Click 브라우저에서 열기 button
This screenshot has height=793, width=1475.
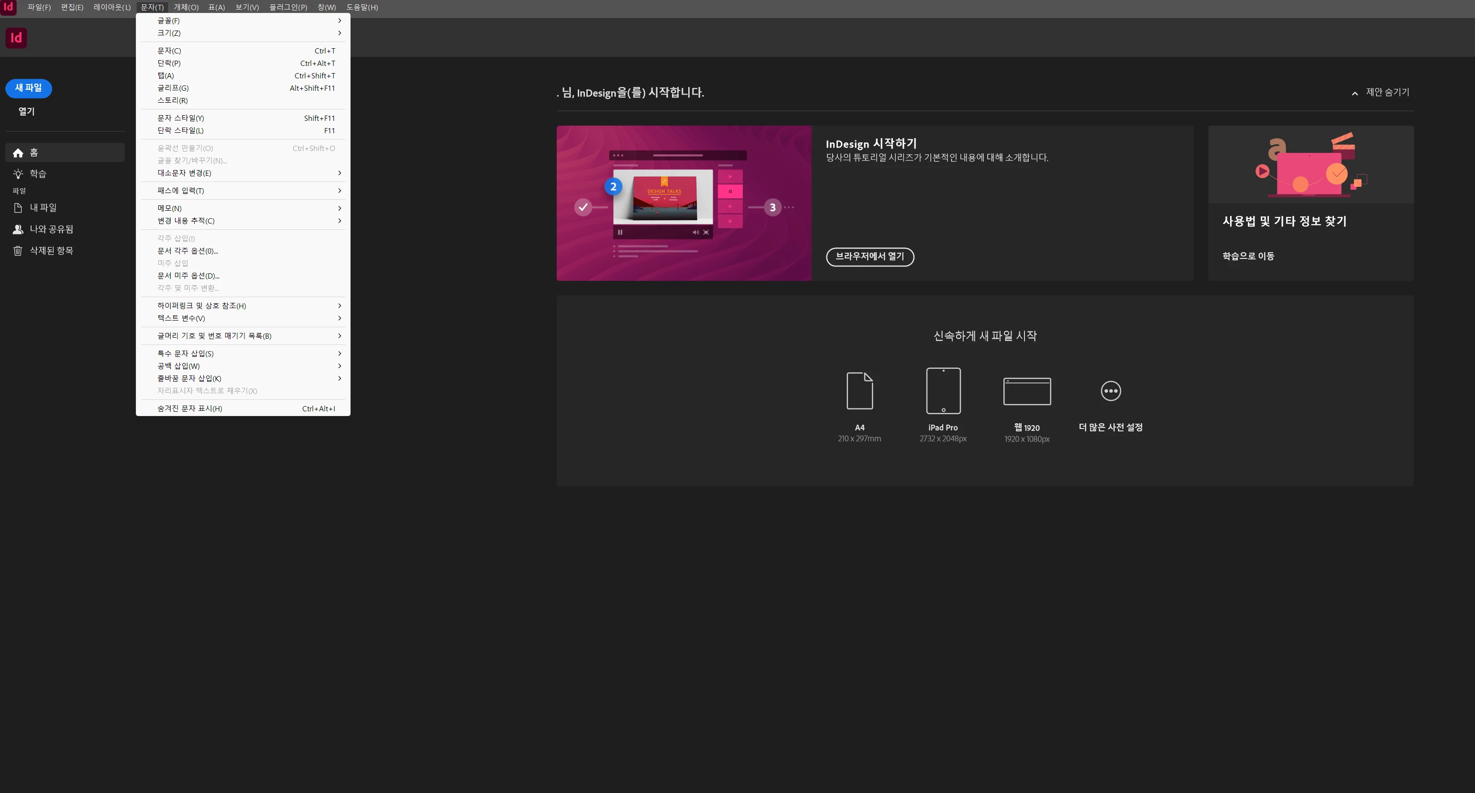coord(869,257)
